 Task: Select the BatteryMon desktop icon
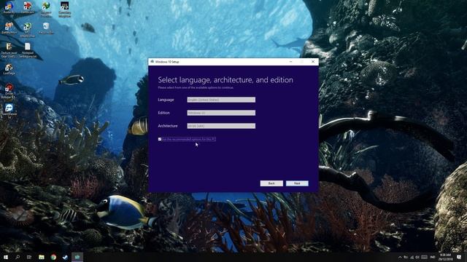click(9, 28)
